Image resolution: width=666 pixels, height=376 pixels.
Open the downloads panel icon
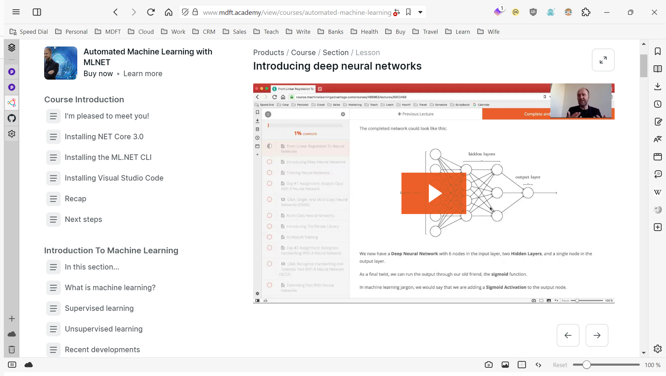tap(657, 87)
